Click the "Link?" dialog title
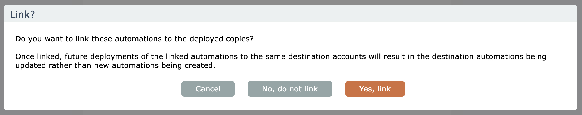This screenshot has height=115, width=582. click(22, 14)
